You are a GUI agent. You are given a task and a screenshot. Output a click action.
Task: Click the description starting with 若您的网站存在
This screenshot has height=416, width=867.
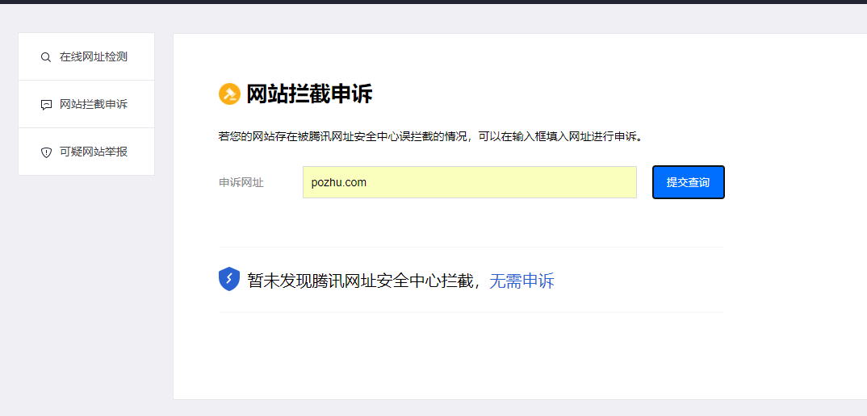coord(431,136)
